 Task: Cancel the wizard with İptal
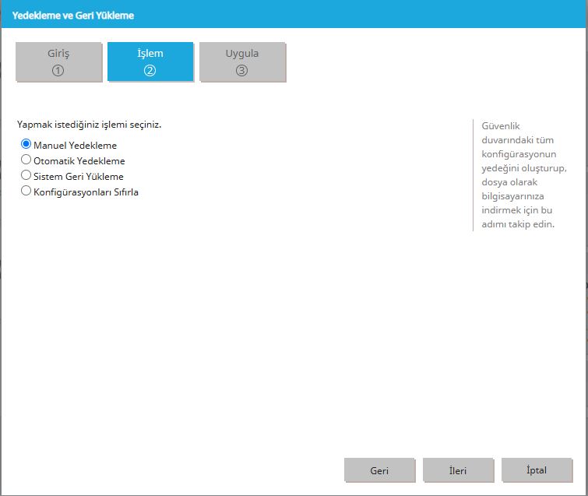pos(537,470)
